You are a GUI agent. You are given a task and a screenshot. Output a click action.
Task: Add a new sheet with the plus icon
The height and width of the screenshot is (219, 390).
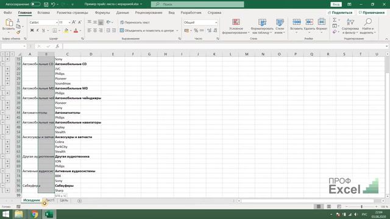(x=80, y=201)
